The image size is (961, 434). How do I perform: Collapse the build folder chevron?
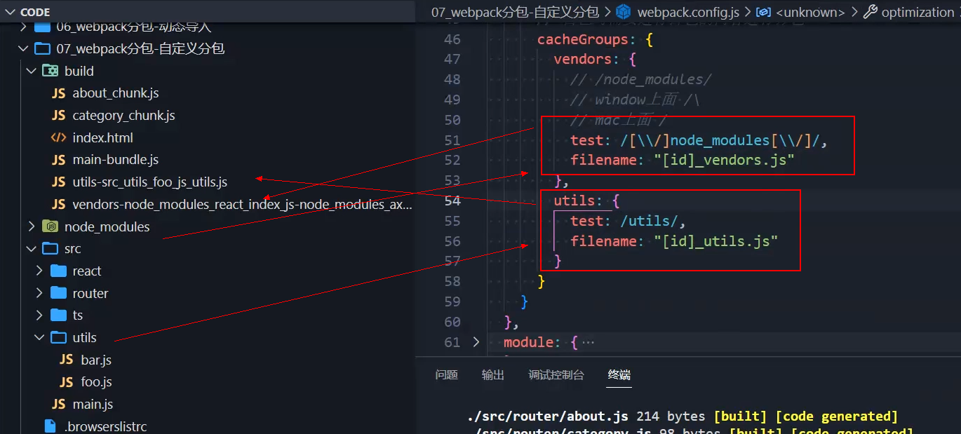pos(31,71)
